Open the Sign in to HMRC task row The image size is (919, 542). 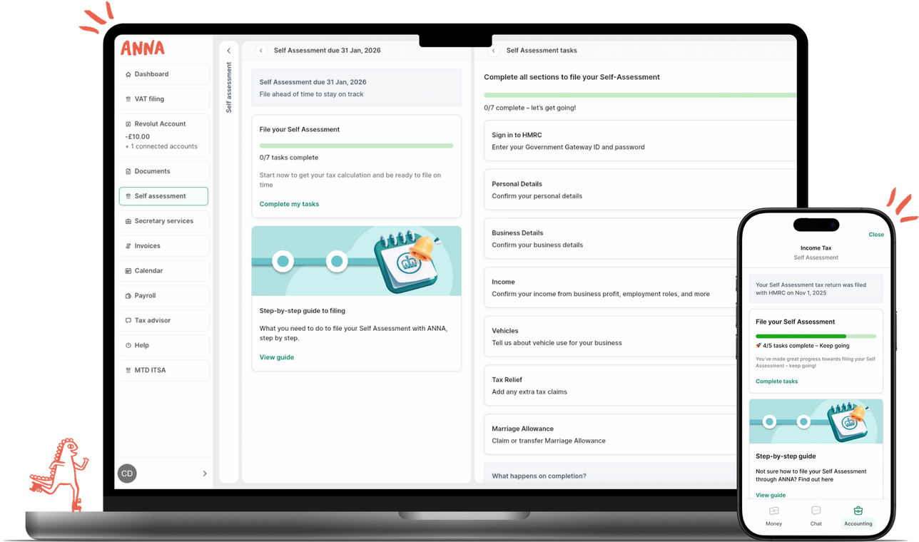tap(639, 140)
